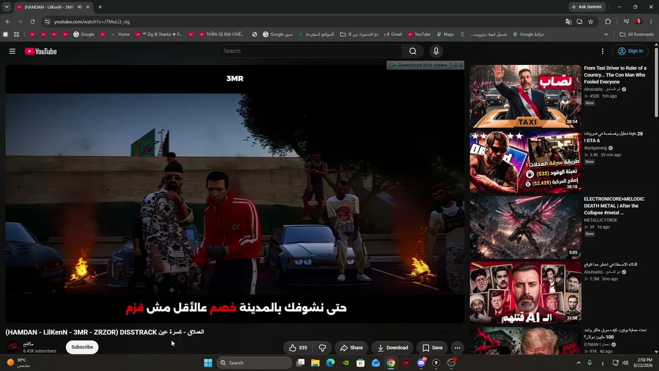Screen dimensions: 659x371
Task: View site information icon in address bar
Action: 47,22
